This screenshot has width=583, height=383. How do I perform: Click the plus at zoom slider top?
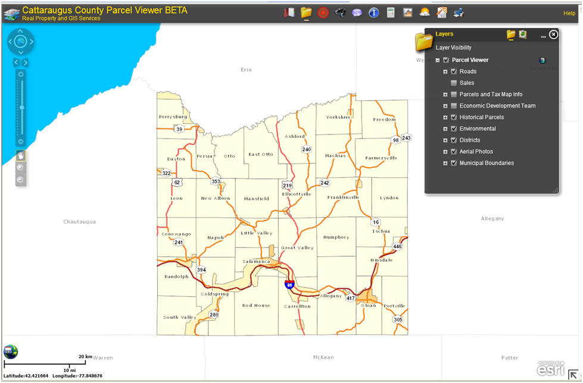[x=21, y=74]
